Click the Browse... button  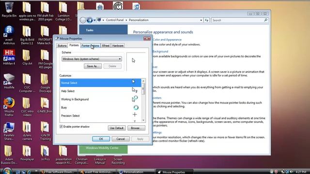click(x=136, y=128)
